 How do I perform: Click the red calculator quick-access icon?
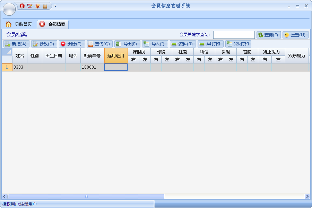click(x=22, y=6)
